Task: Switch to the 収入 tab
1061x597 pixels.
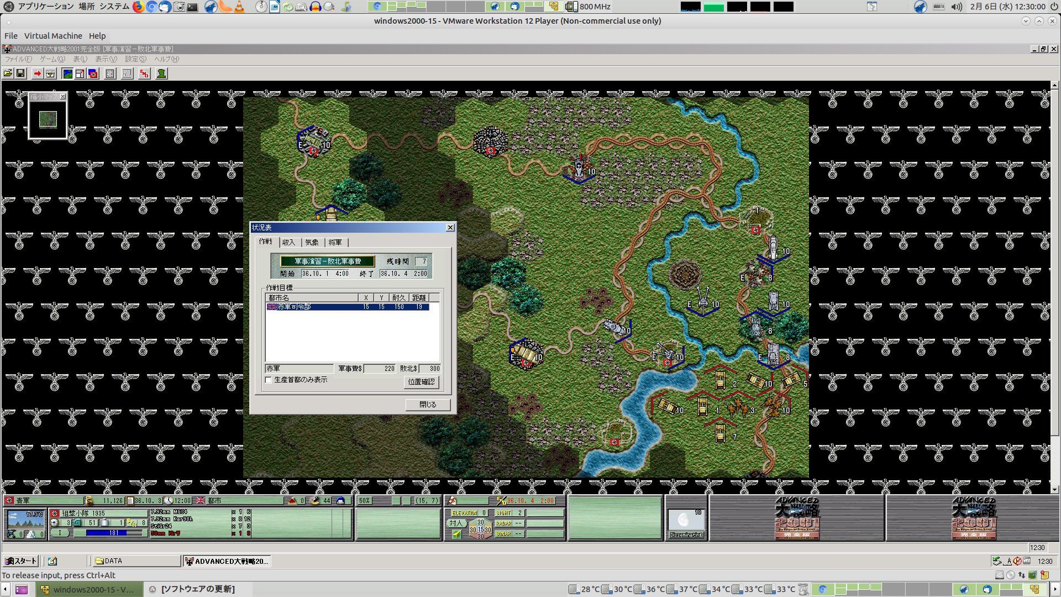Action: click(288, 242)
